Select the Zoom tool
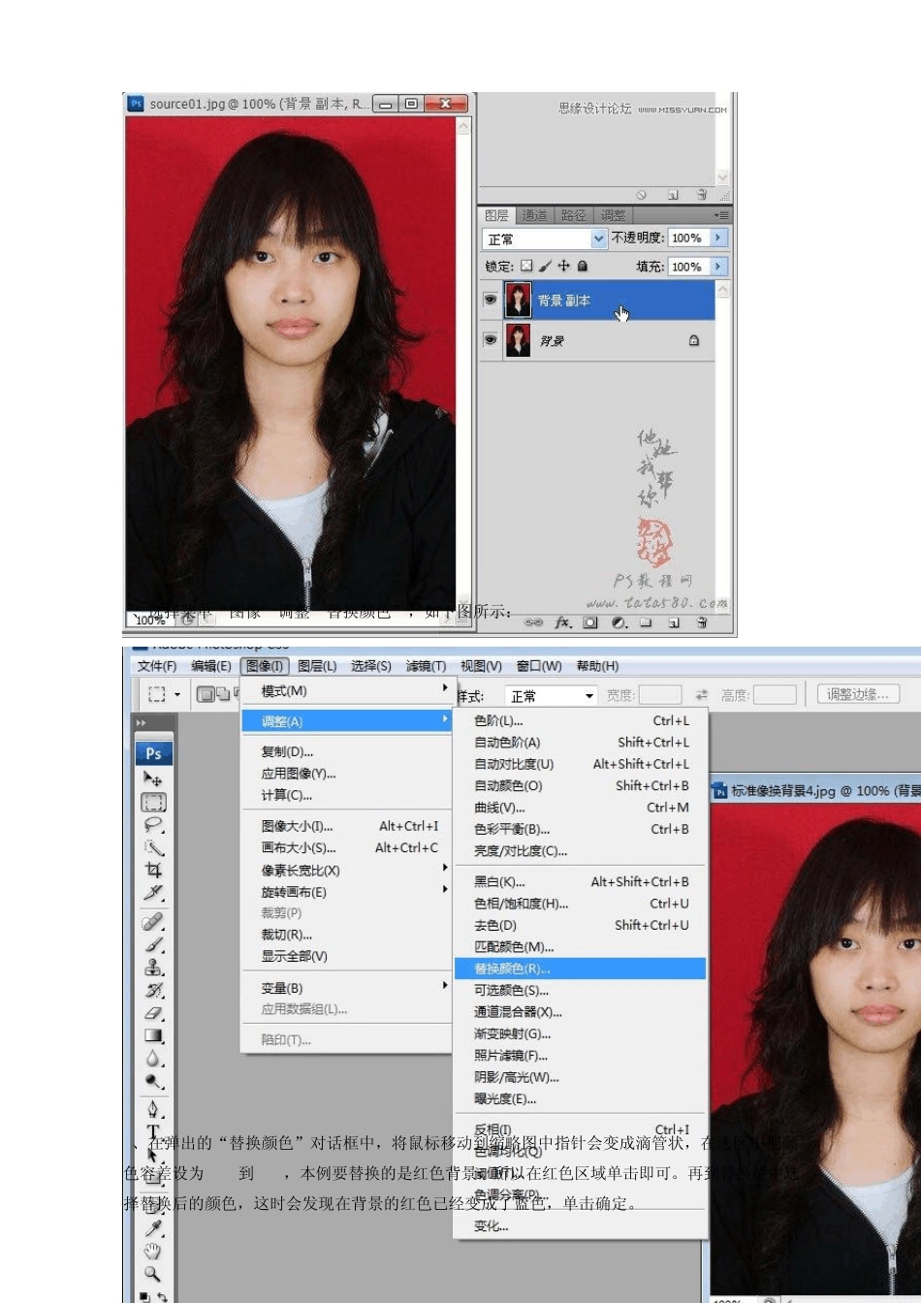 153,1274
